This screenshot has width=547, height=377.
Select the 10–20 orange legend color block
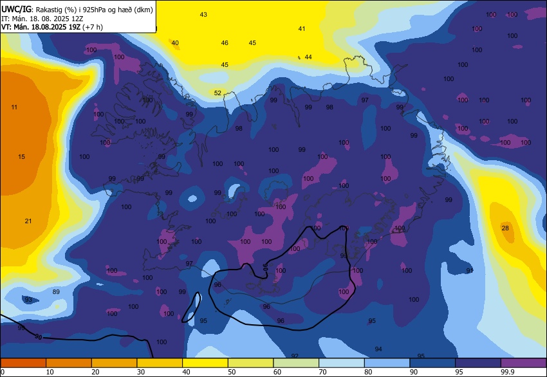click(x=69, y=363)
